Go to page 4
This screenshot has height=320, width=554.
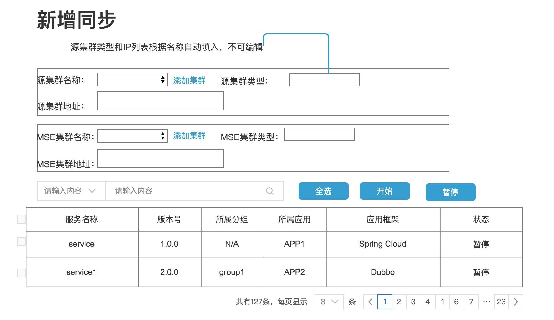(428, 302)
